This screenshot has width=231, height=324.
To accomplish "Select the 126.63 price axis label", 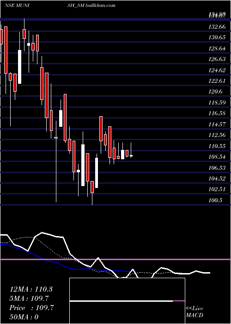I will point(217,59).
